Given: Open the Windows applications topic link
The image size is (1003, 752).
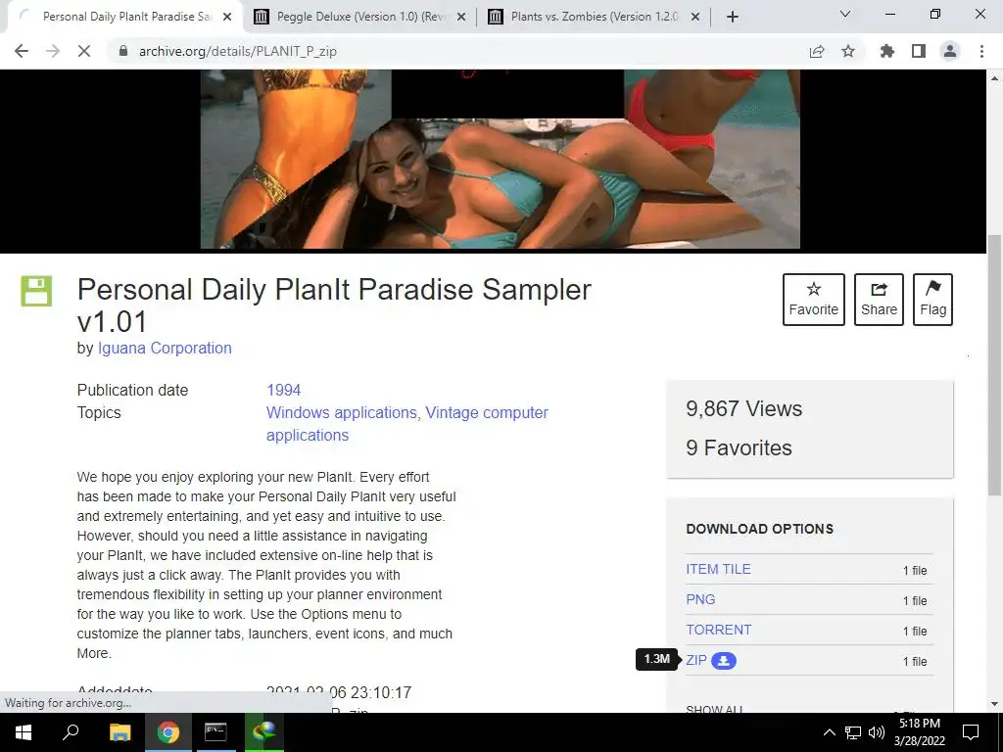Looking at the screenshot, I should [341, 412].
